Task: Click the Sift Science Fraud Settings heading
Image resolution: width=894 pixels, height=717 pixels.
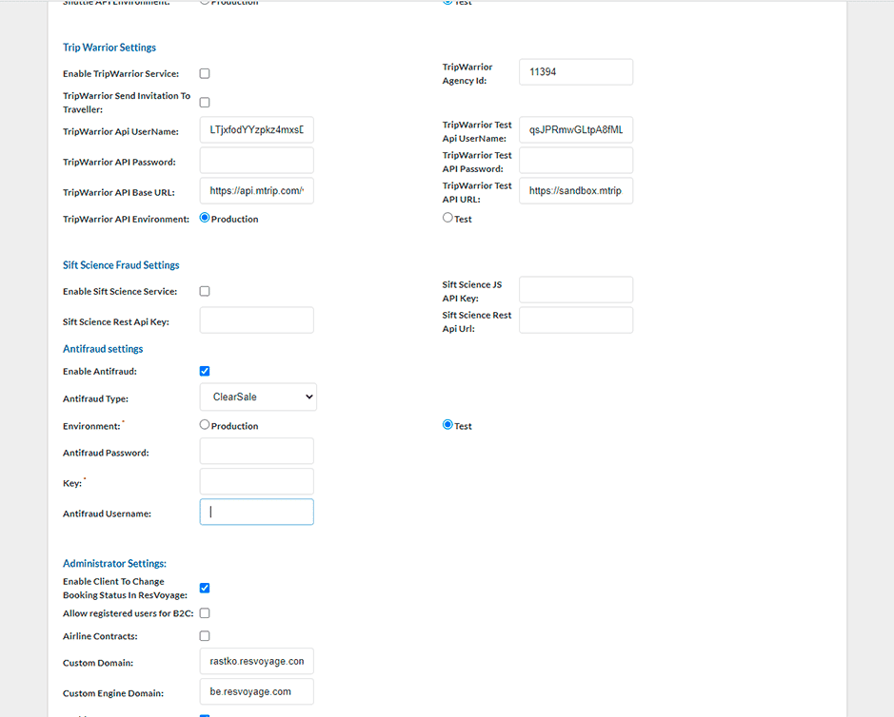Action: point(121,264)
